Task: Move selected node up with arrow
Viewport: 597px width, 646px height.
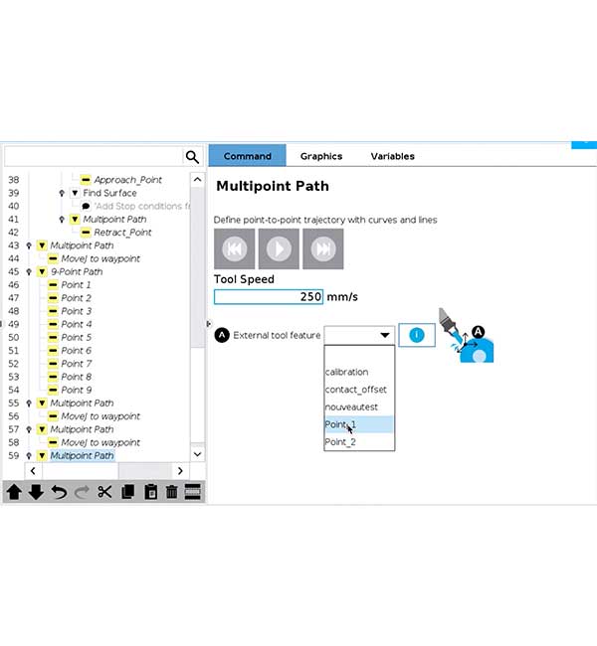Action: 15,492
